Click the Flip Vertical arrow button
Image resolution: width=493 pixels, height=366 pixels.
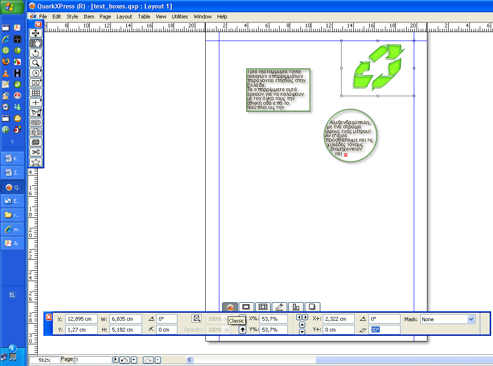pyautogui.click(x=242, y=330)
